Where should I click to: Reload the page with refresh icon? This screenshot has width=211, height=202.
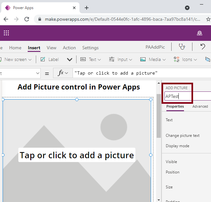pyautogui.click(x=27, y=19)
